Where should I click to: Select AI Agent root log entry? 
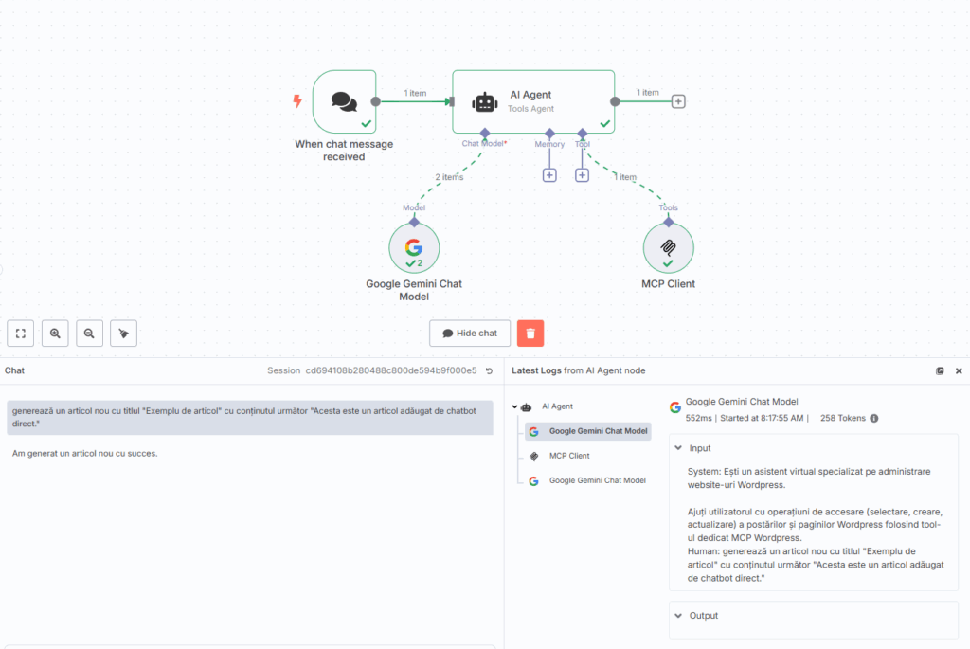point(557,406)
